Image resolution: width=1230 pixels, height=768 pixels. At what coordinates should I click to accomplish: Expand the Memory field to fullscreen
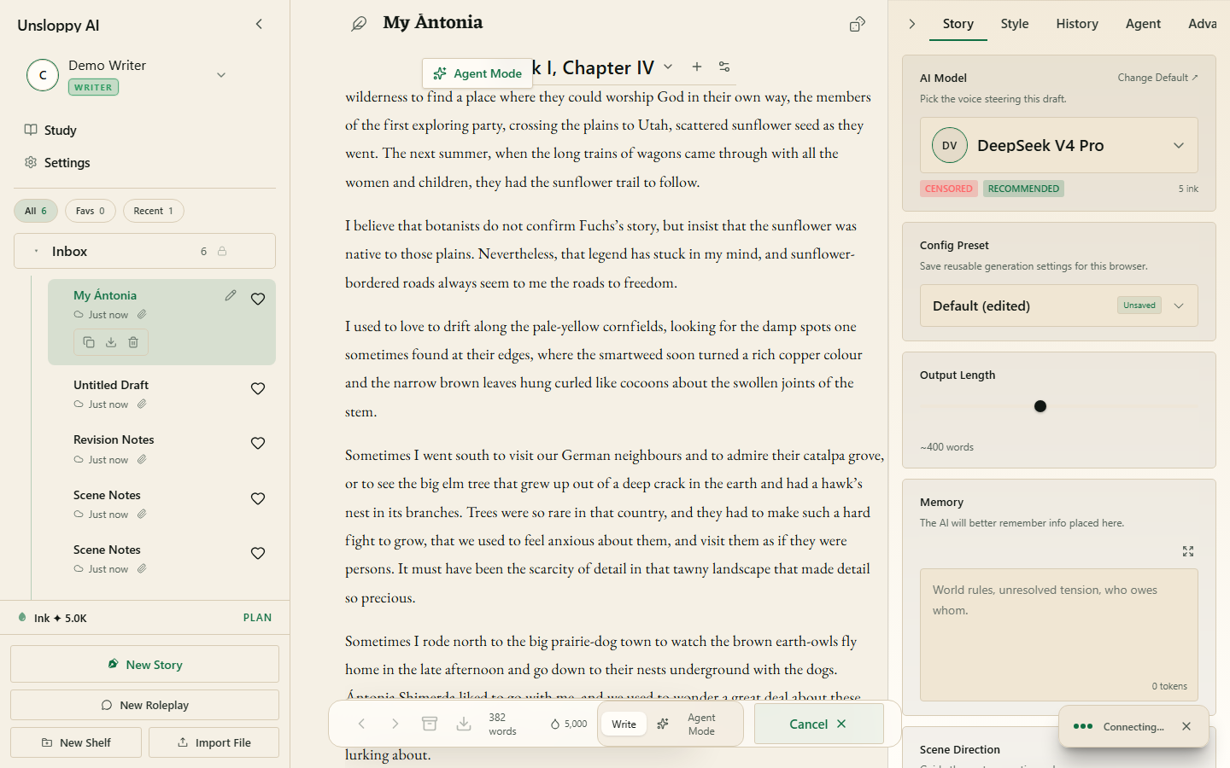tap(1188, 551)
